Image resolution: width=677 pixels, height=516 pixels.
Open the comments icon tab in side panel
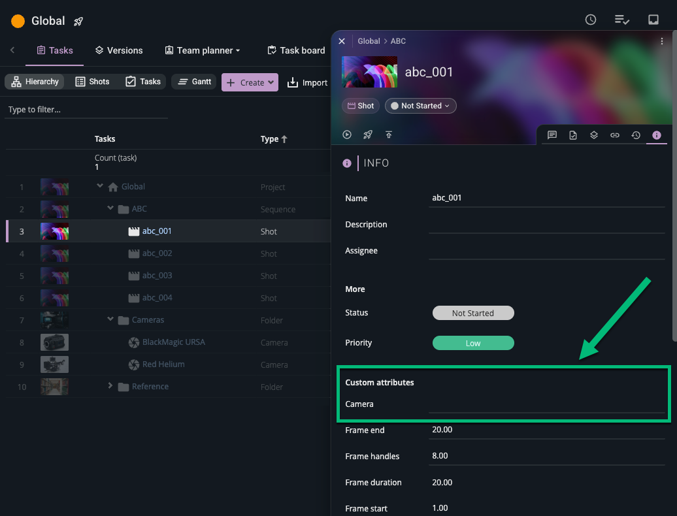tap(552, 135)
